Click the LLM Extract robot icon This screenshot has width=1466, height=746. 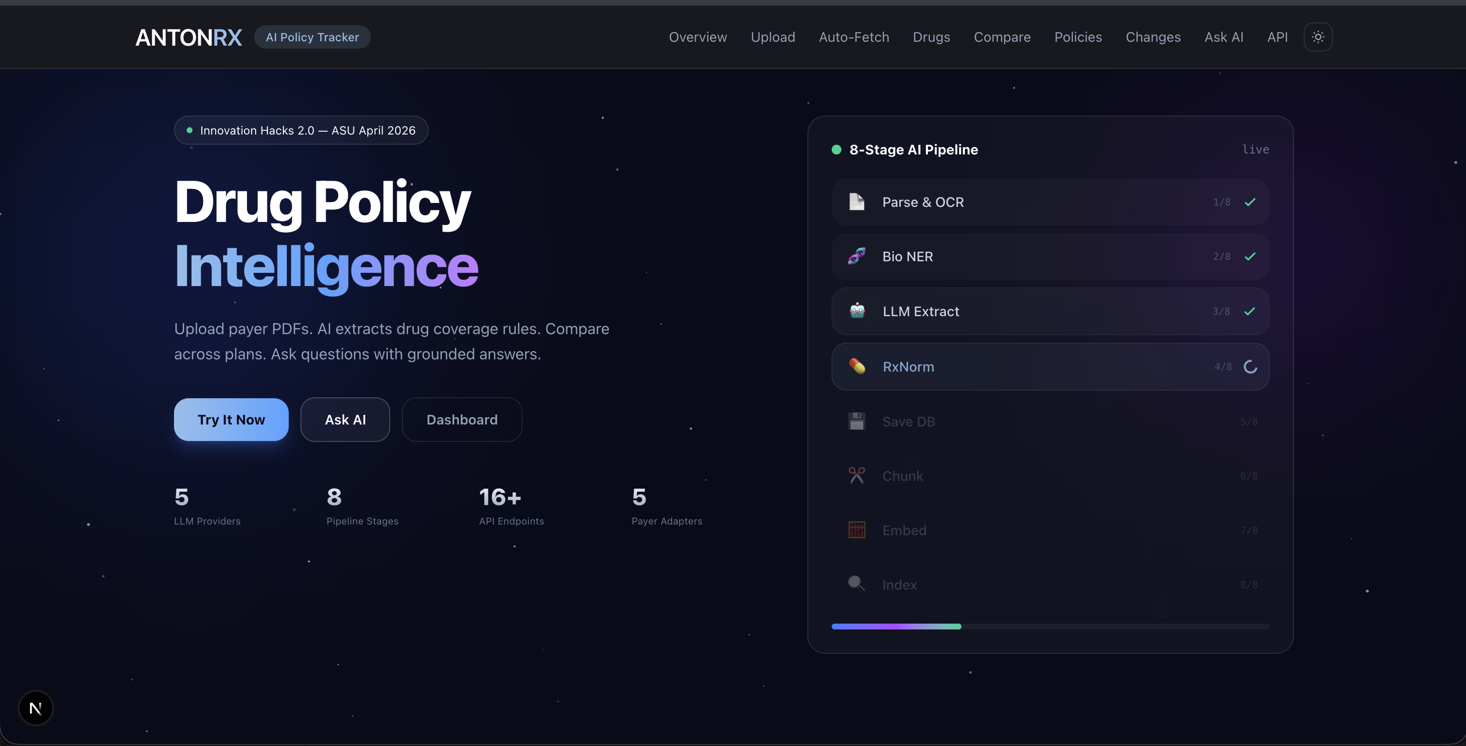[x=857, y=311]
